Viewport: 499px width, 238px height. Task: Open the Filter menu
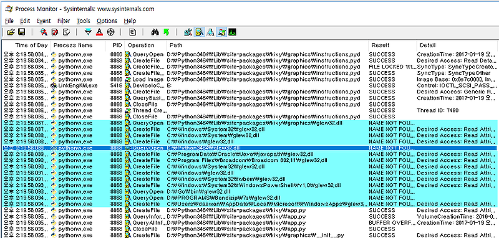pos(64,21)
